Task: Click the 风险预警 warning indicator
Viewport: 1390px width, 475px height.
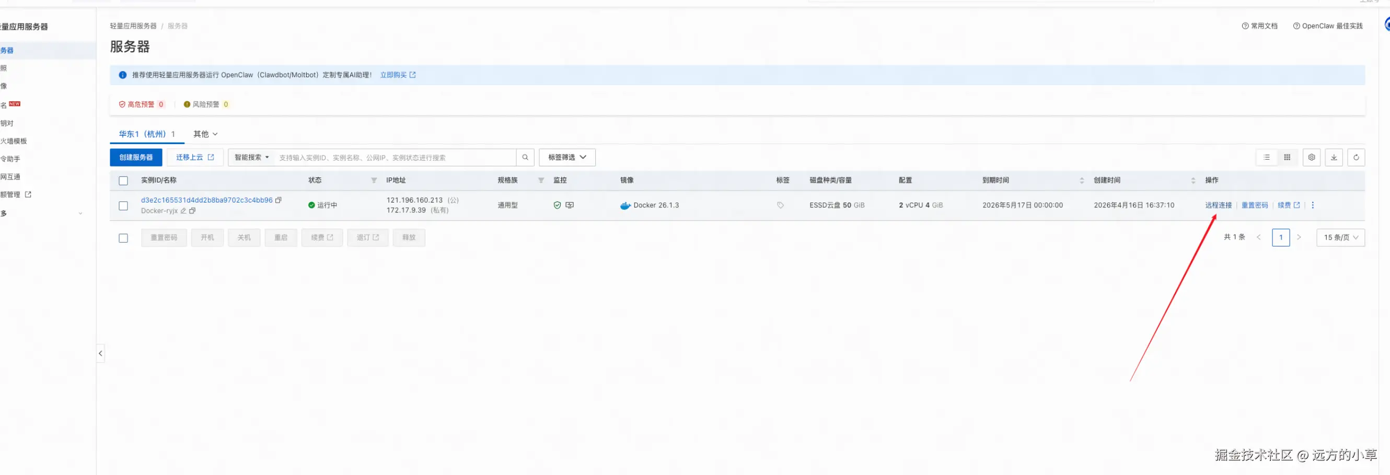Action: (x=206, y=104)
